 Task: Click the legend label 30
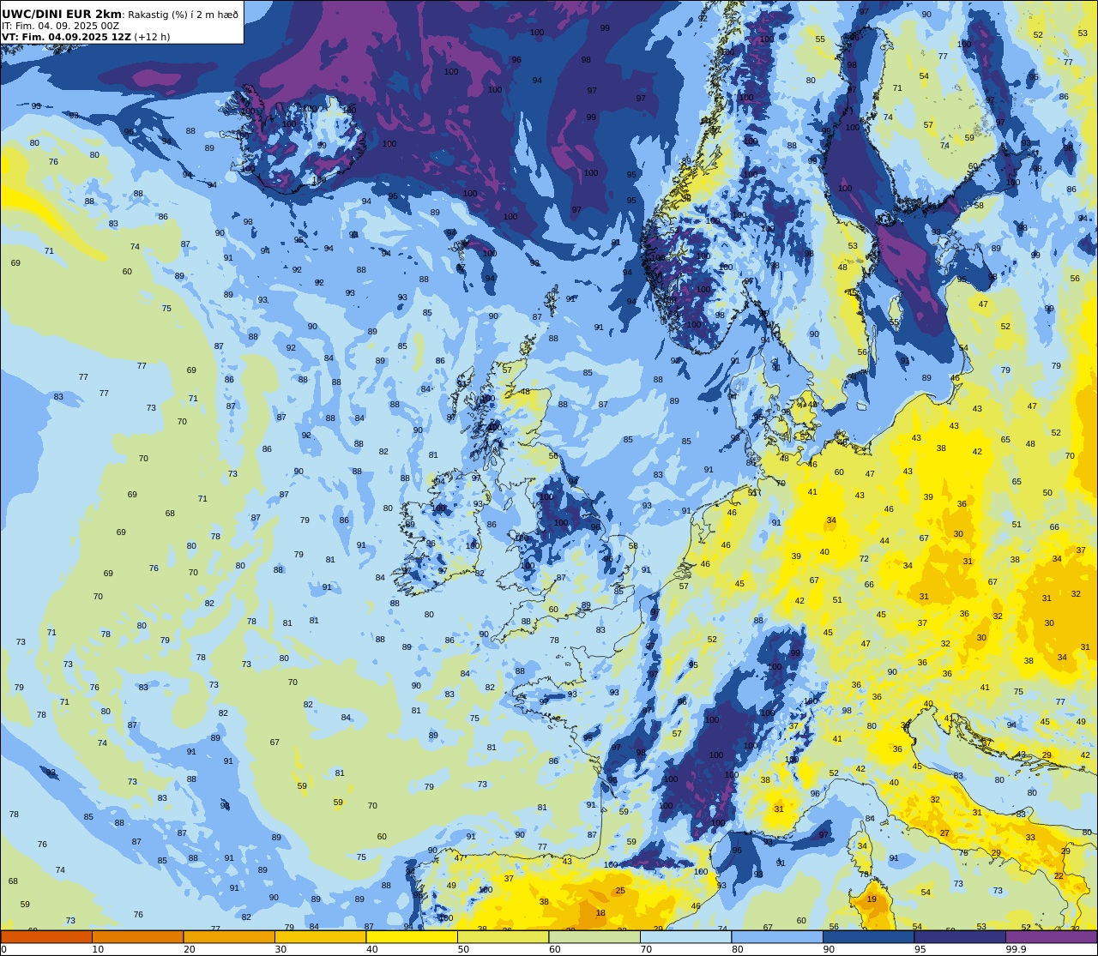coord(281,949)
